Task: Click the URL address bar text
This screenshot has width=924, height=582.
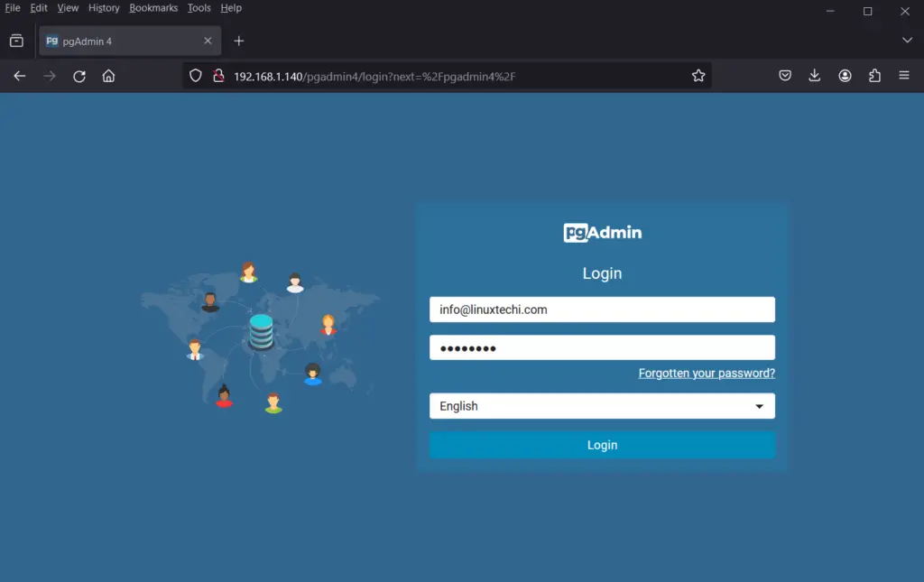Action: 374,77
